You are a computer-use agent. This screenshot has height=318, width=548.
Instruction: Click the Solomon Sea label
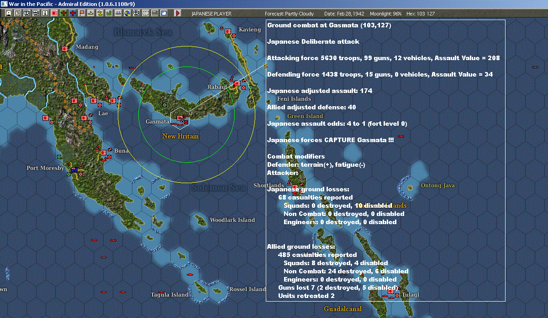pos(218,188)
